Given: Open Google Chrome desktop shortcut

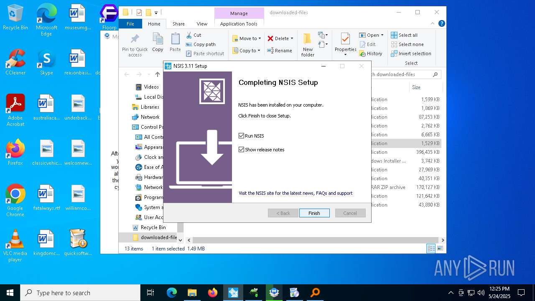Looking at the screenshot, I should [x=15, y=201].
